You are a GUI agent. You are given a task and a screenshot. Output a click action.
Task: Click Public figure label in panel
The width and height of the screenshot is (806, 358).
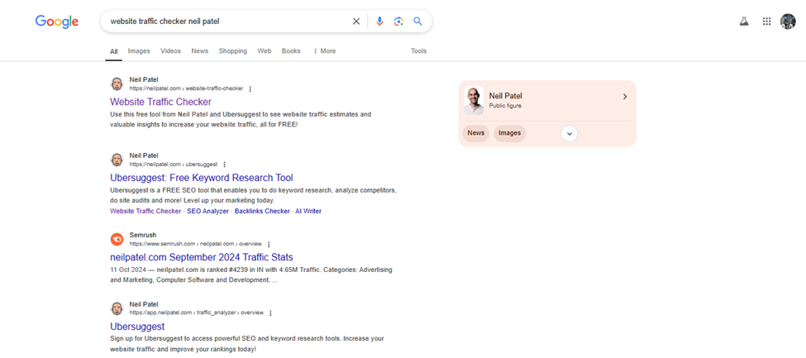(505, 106)
